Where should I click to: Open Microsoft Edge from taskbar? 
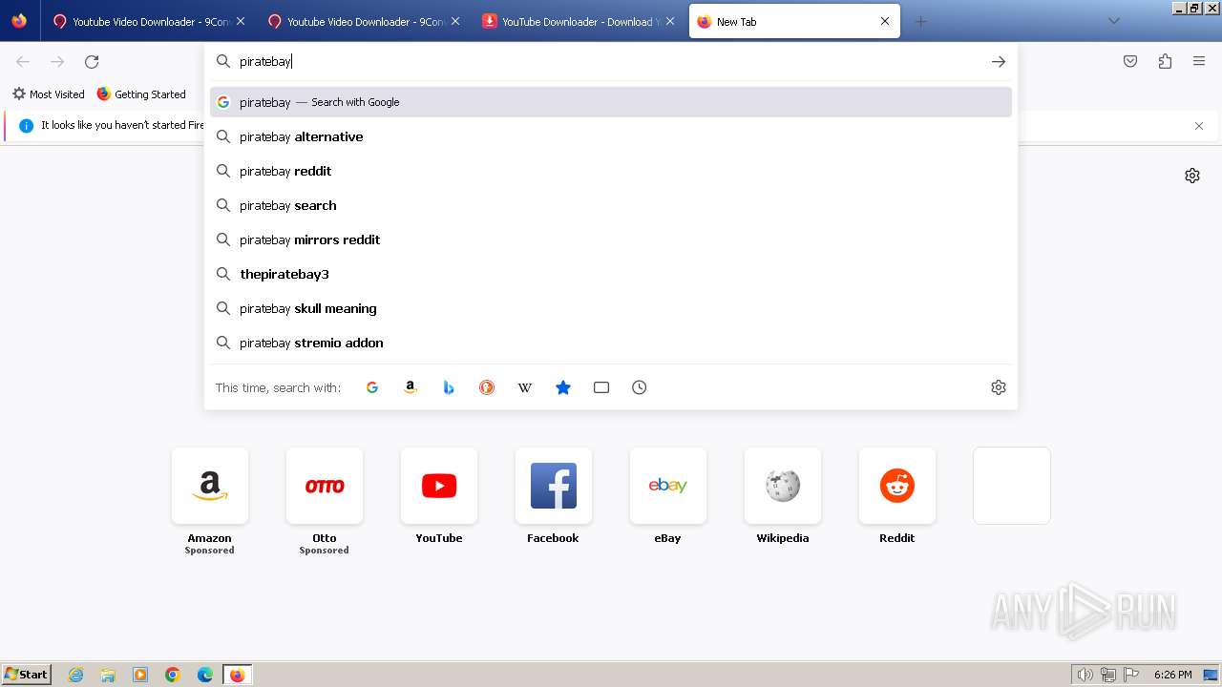coord(205,675)
